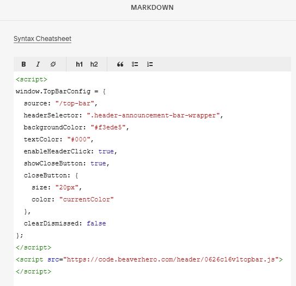Click the true value after enableHeaderClick
This screenshot has height=286, width=296.
106,151
